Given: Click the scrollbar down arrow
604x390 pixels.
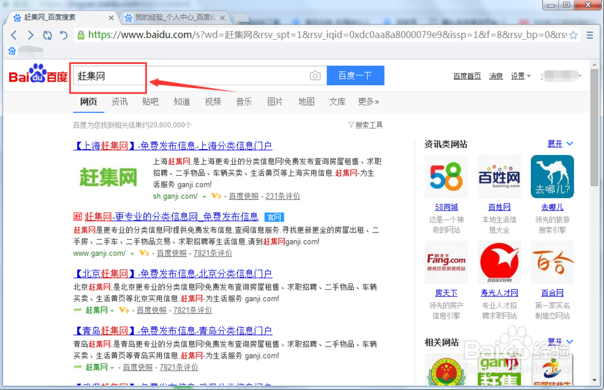Looking at the screenshot, I should click(594, 380).
